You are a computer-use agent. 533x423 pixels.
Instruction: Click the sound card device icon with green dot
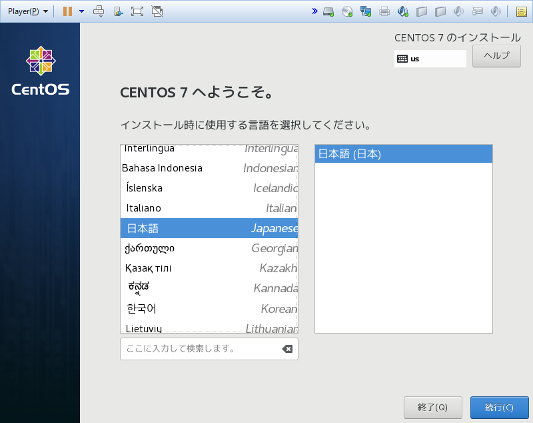point(403,11)
